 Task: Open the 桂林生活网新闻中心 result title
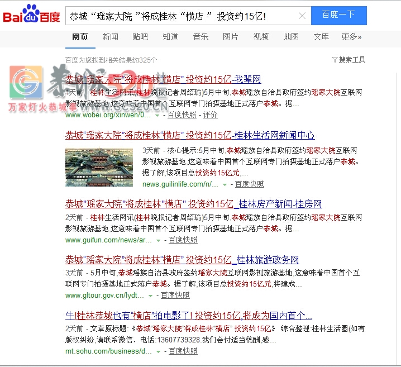190,135
